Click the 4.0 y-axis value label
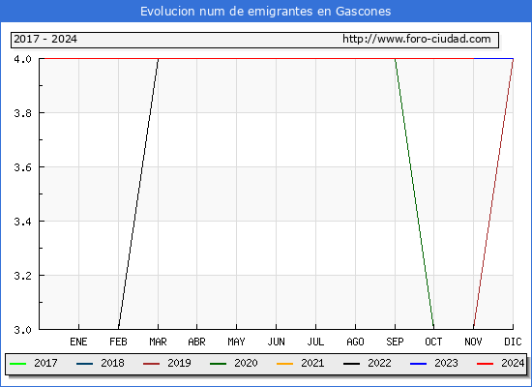 (23, 59)
